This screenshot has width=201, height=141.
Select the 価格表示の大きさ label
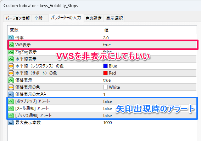click(x=31, y=94)
